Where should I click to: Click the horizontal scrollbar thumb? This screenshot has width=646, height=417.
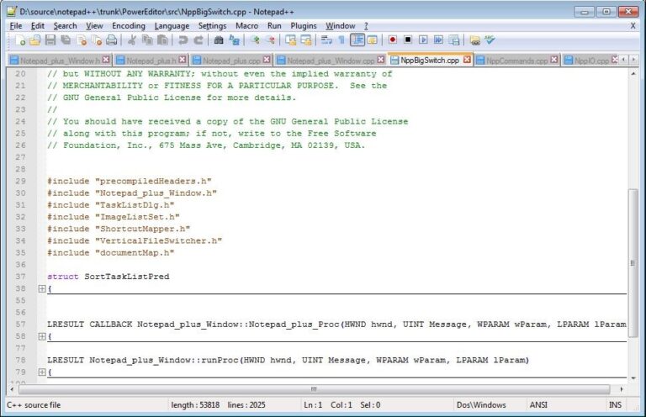click(x=314, y=389)
